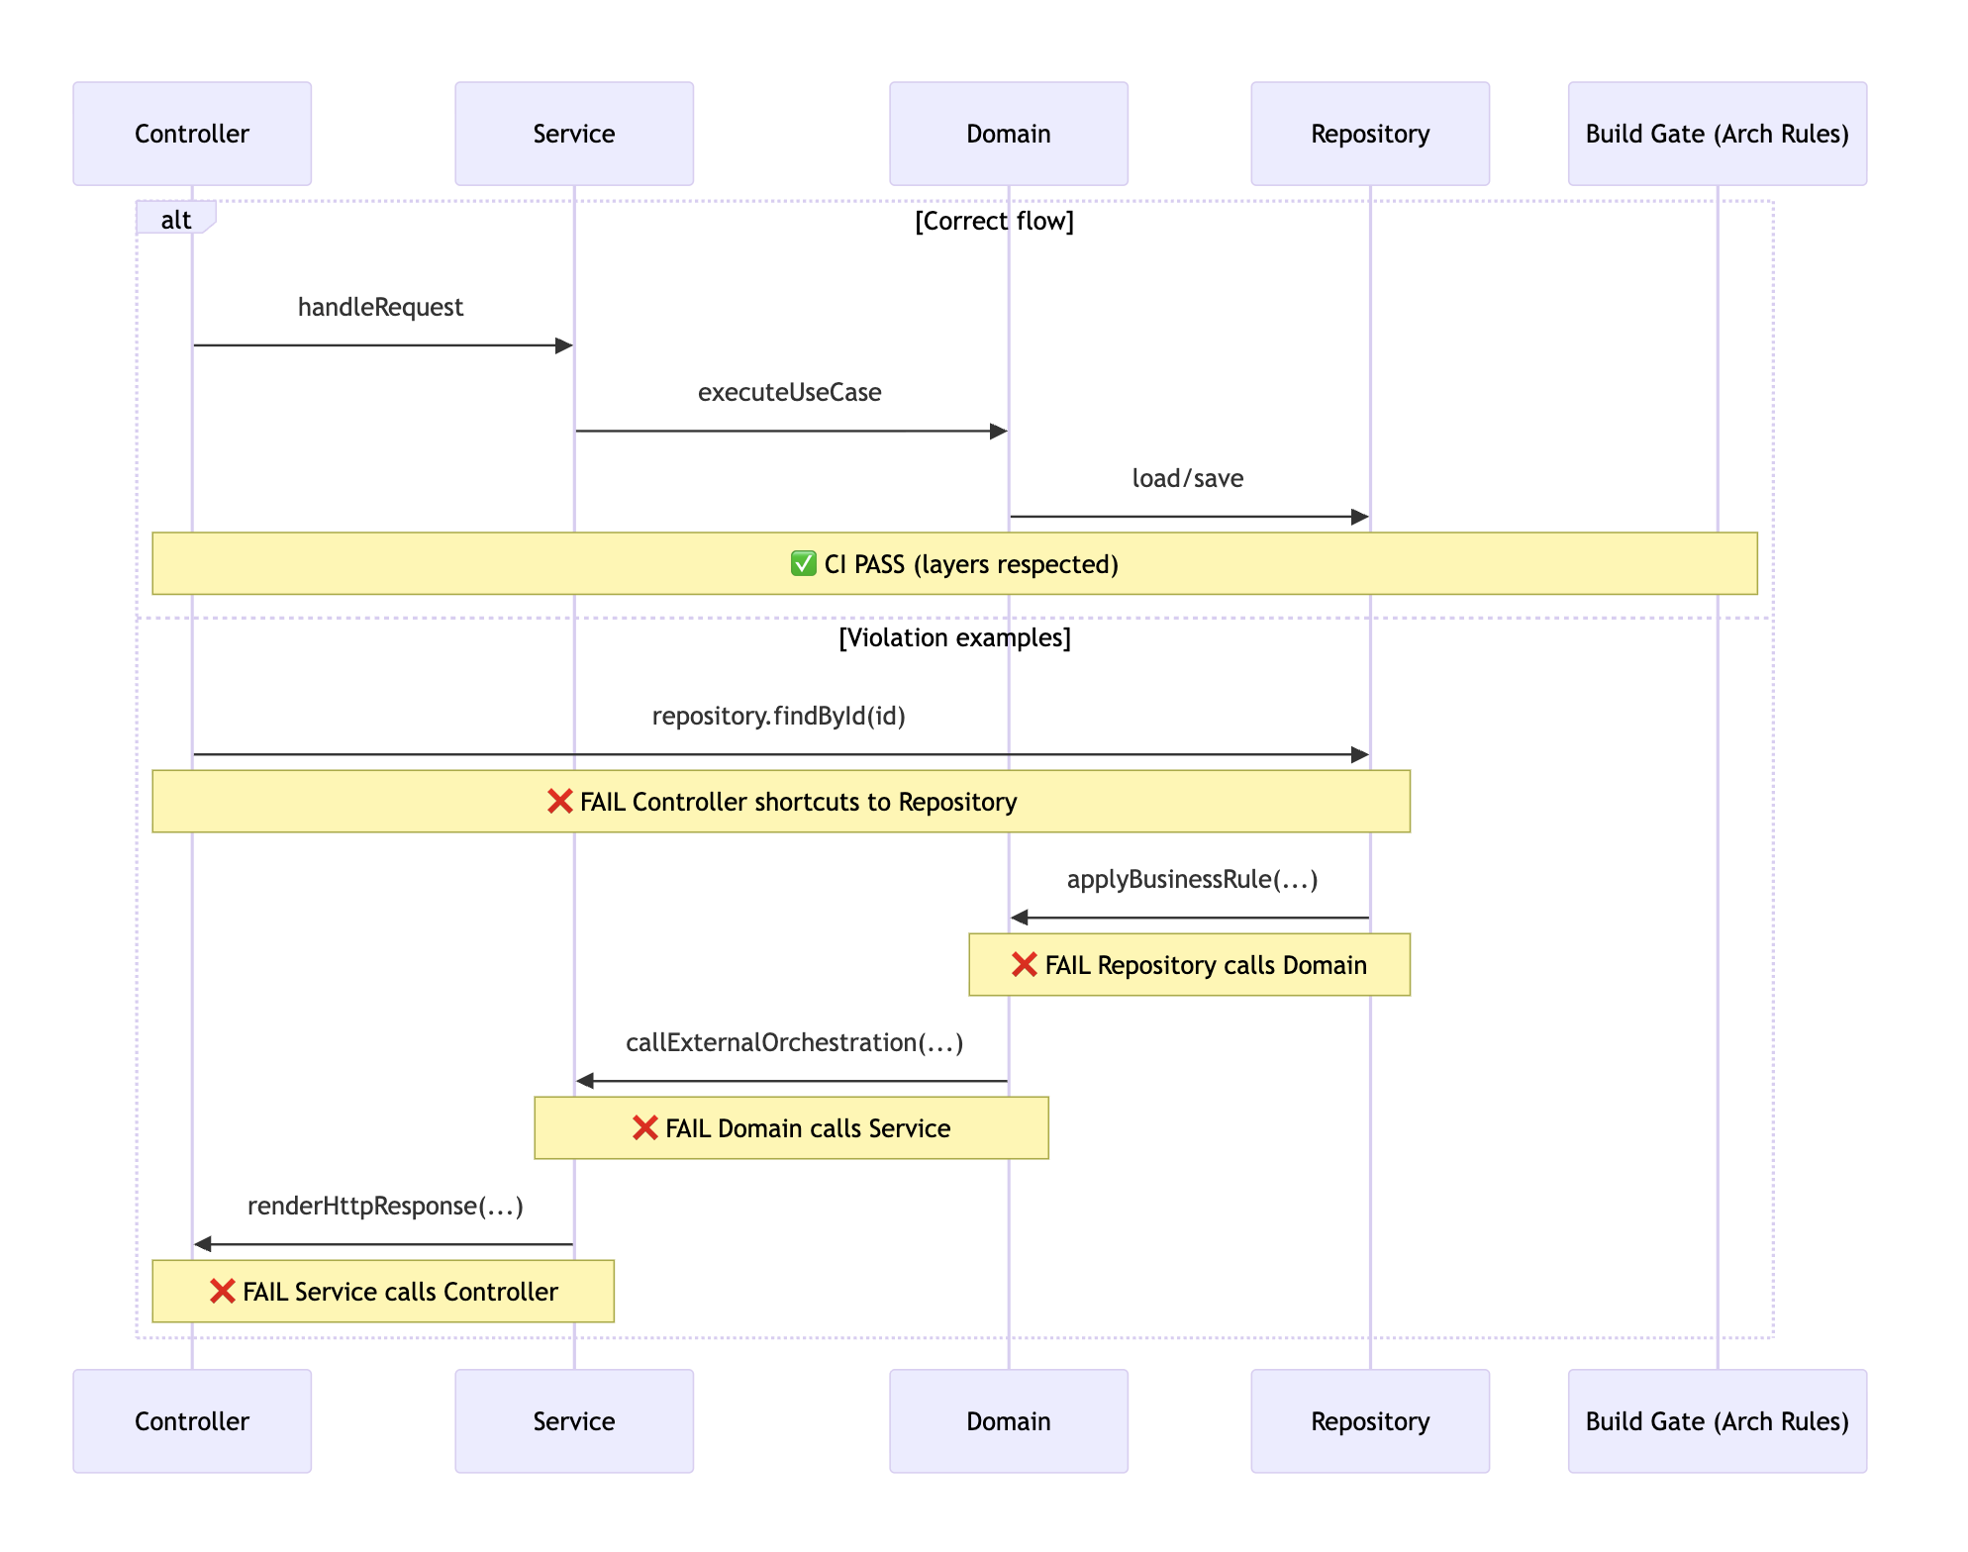Select the top Controller participant box

point(192,134)
